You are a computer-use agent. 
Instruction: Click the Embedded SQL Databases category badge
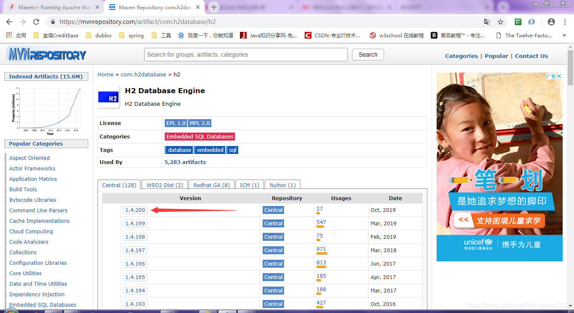200,137
